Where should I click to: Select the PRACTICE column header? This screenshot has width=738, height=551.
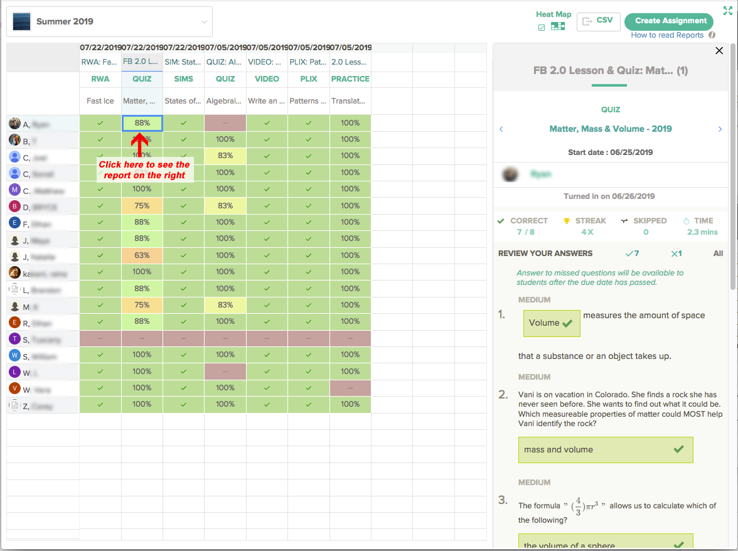coord(350,79)
